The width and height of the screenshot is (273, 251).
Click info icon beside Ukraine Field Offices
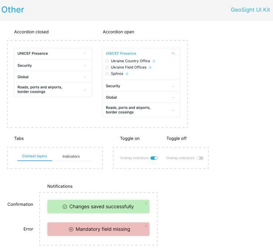(x=150, y=67)
